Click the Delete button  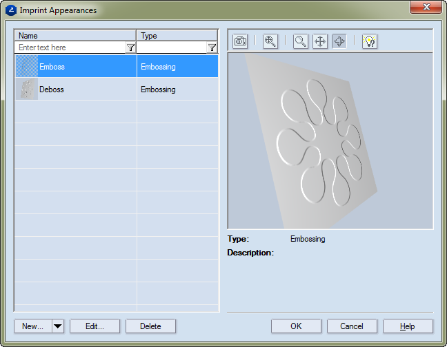pos(150,326)
